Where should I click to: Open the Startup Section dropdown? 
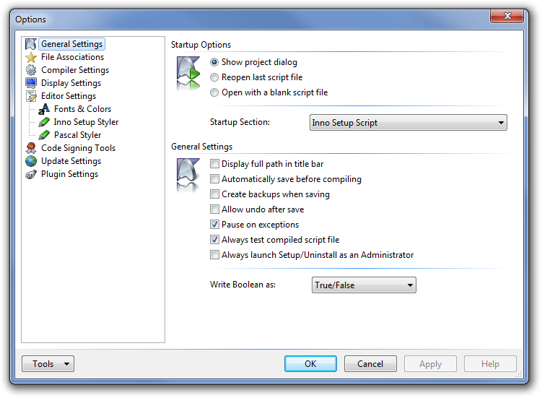coord(408,123)
